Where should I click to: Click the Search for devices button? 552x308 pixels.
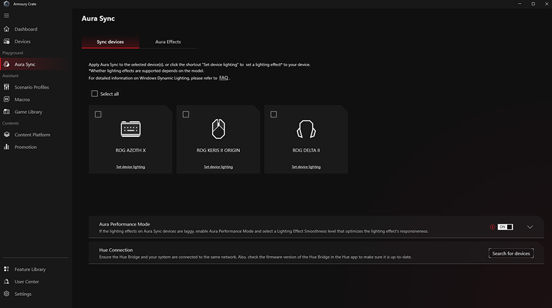[511, 254]
